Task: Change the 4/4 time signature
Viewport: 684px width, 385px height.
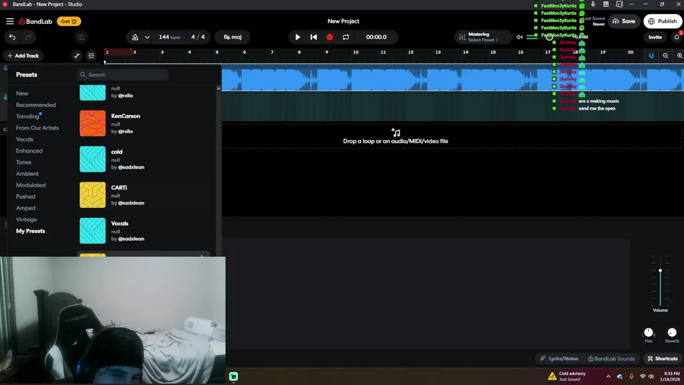Action: click(198, 37)
